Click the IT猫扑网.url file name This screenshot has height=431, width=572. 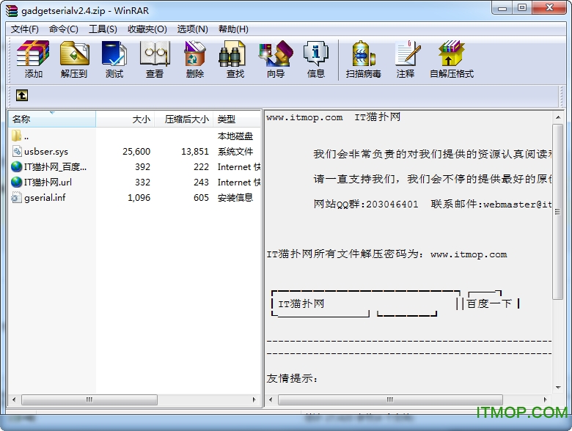(48, 182)
